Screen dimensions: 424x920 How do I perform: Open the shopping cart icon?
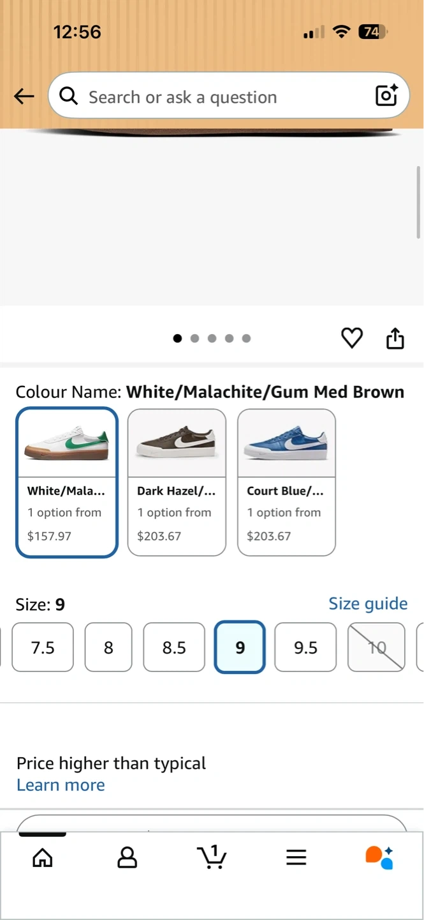point(212,857)
